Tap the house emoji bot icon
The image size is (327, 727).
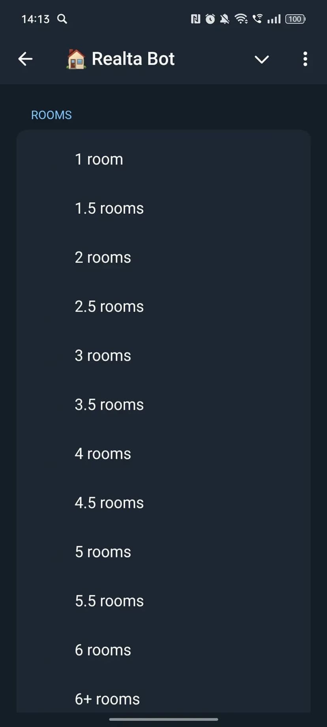(x=76, y=59)
